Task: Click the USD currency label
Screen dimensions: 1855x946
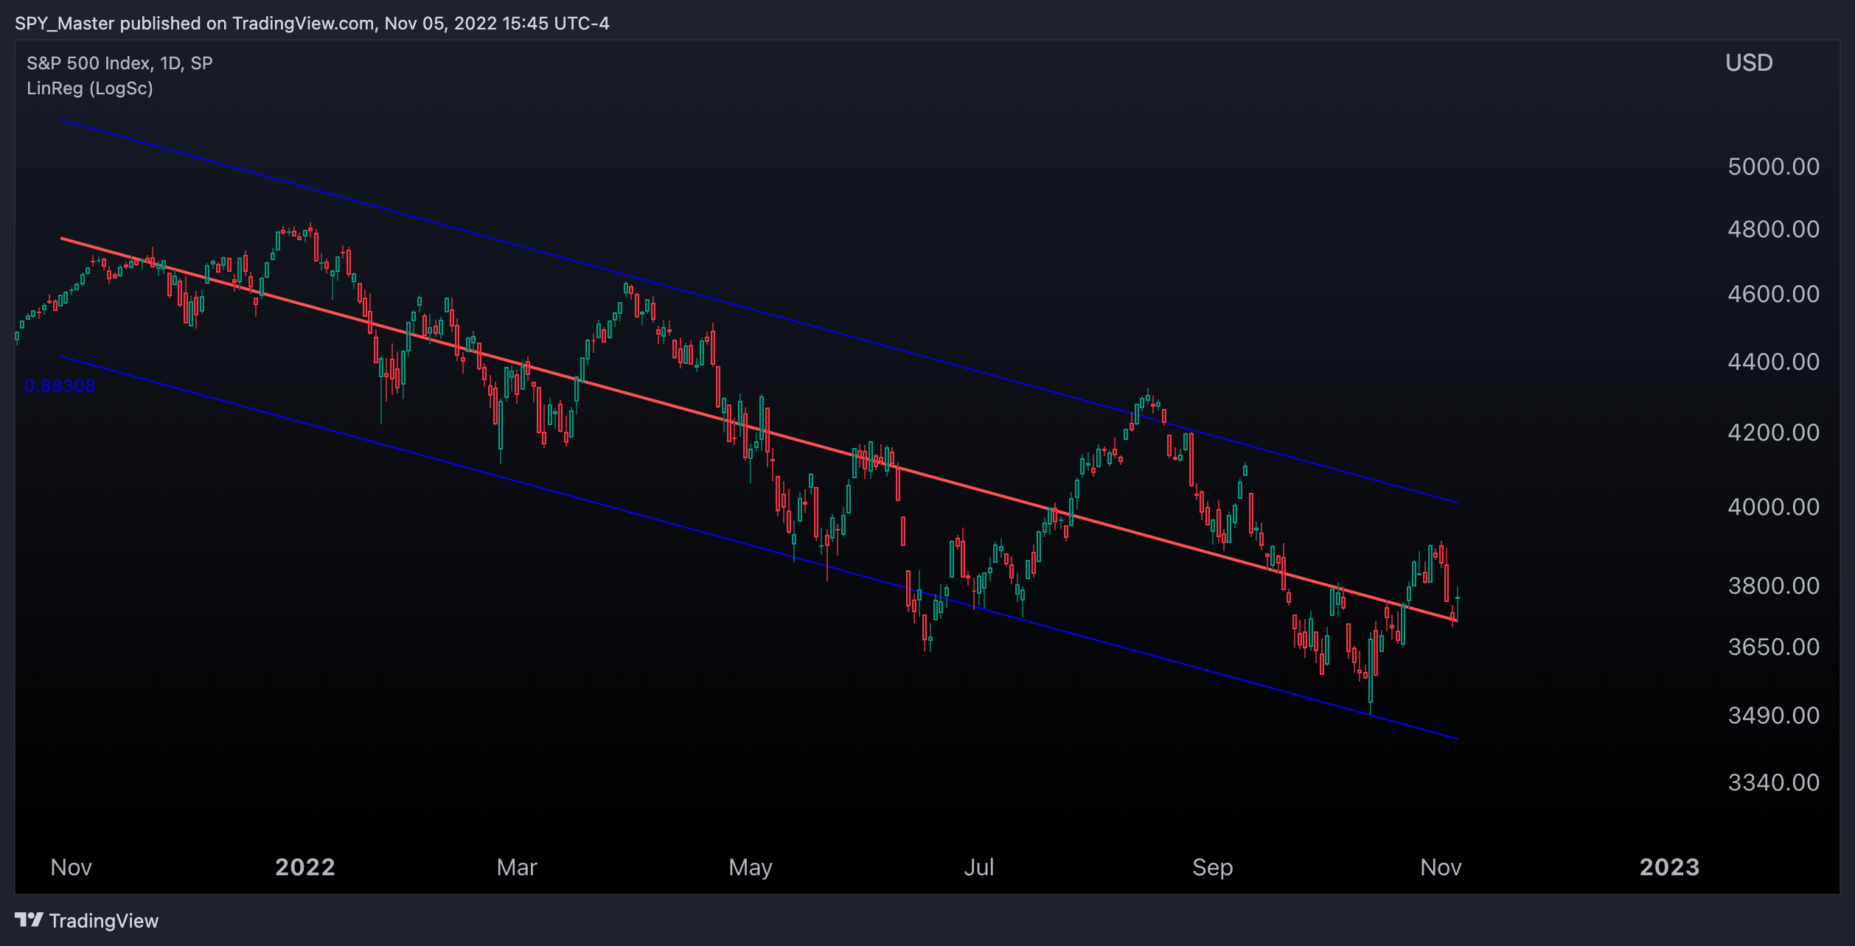Action: point(1749,63)
